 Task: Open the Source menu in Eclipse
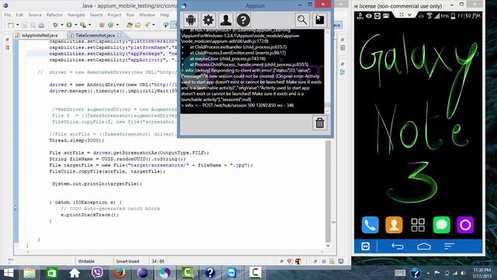(35, 15)
